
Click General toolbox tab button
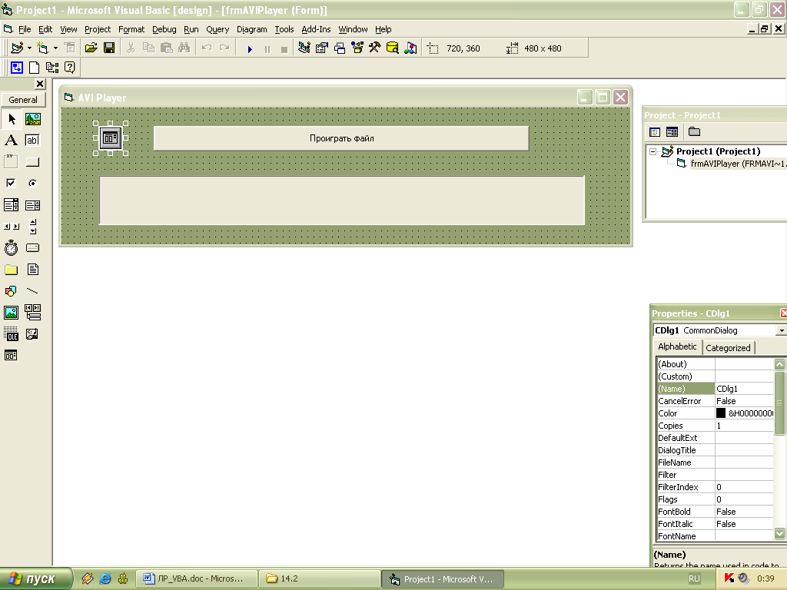tap(23, 100)
